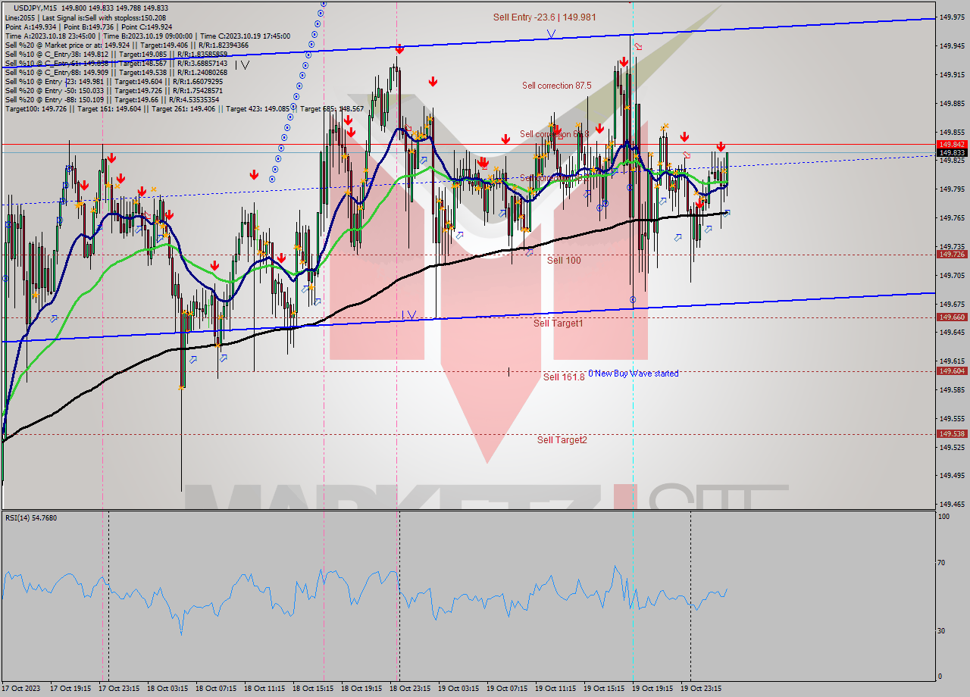
Task: Click the 149.765 price axis value
Action: [952, 217]
